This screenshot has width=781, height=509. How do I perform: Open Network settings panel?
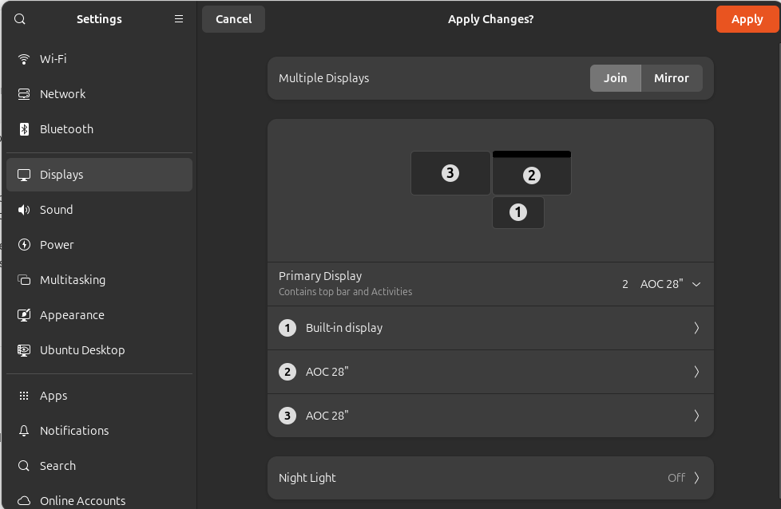(62, 94)
